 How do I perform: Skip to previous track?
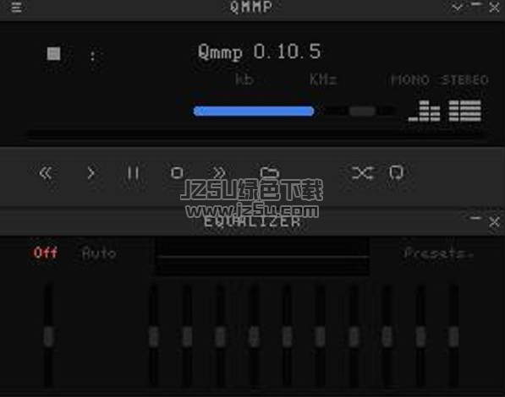coord(46,173)
